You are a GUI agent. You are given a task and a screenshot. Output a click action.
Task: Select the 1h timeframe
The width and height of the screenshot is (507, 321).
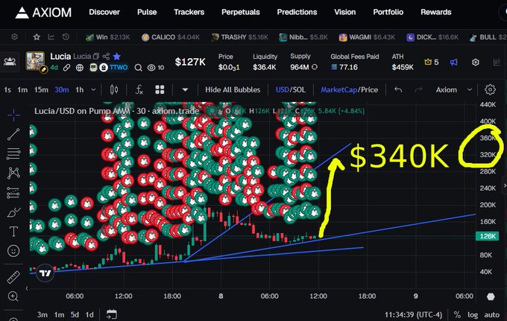click(80, 90)
